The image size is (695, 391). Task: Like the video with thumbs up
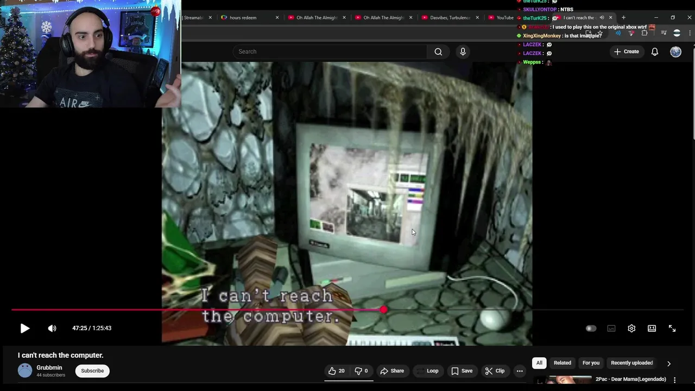(337, 371)
